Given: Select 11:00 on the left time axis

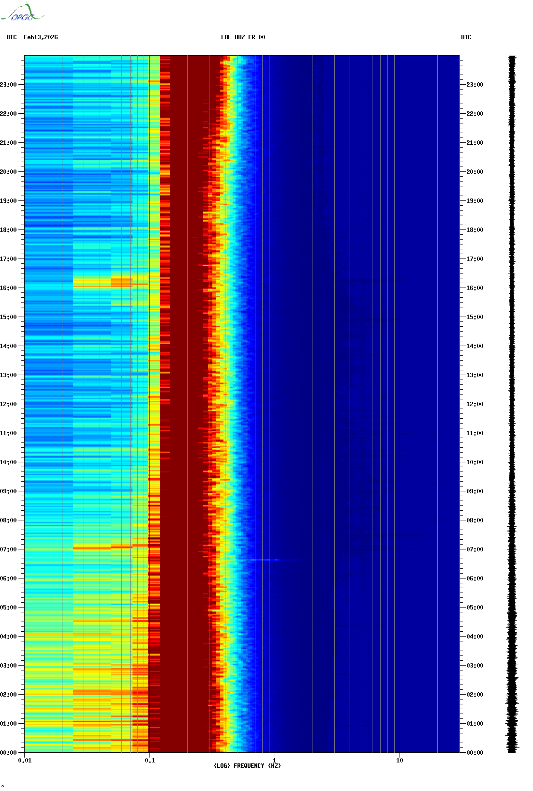Looking at the screenshot, I should (8, 433).
